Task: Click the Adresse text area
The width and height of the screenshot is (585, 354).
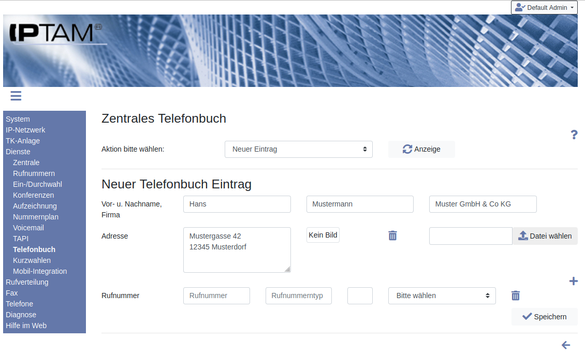Action: pos(237,249)
